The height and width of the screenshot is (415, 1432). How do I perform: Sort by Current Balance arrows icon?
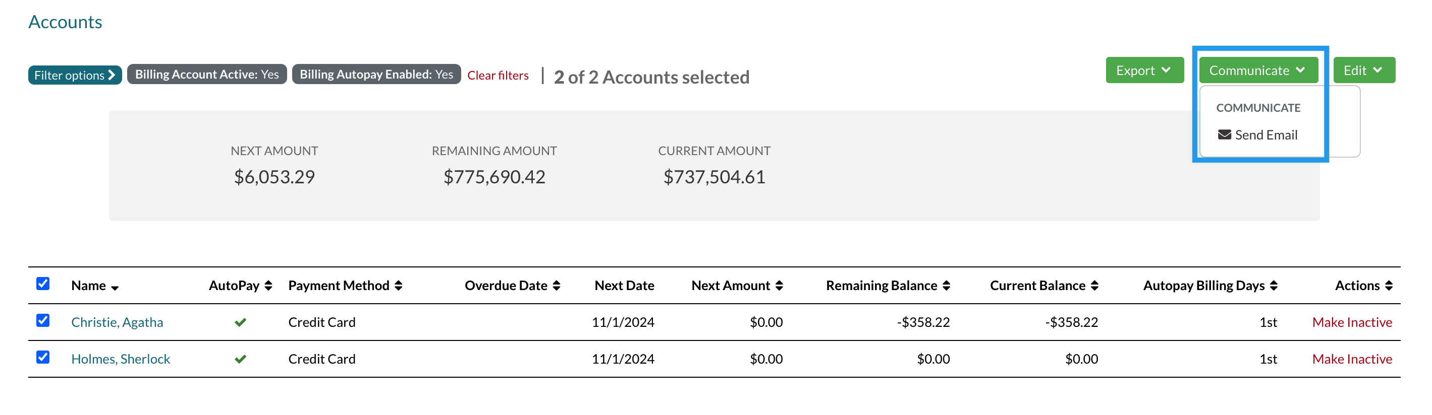(x=1094, y=286)
